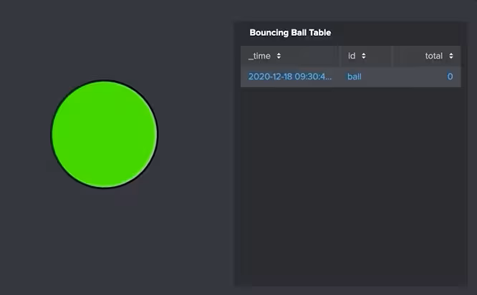Click the sort arrows beside _time

pyautogui.click(x=279, y=56)
